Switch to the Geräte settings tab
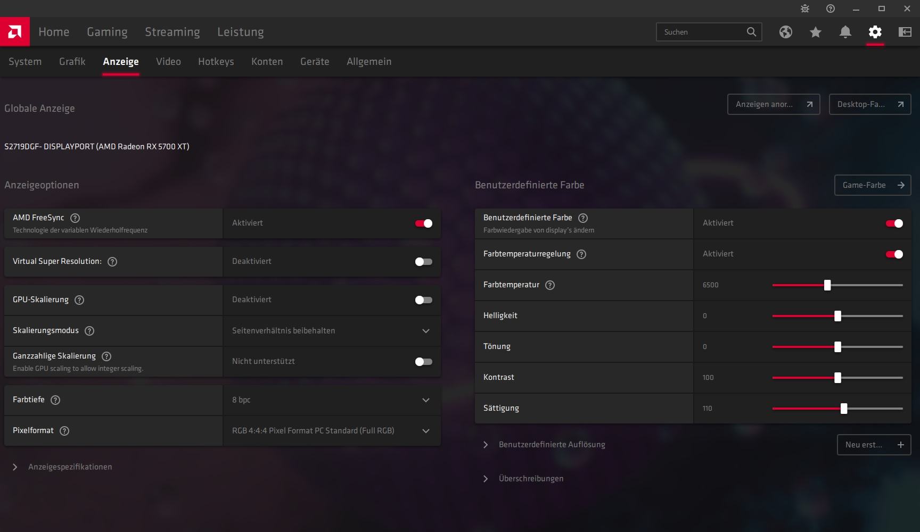Viewport: 920px width, 532px height. point(315,62)
